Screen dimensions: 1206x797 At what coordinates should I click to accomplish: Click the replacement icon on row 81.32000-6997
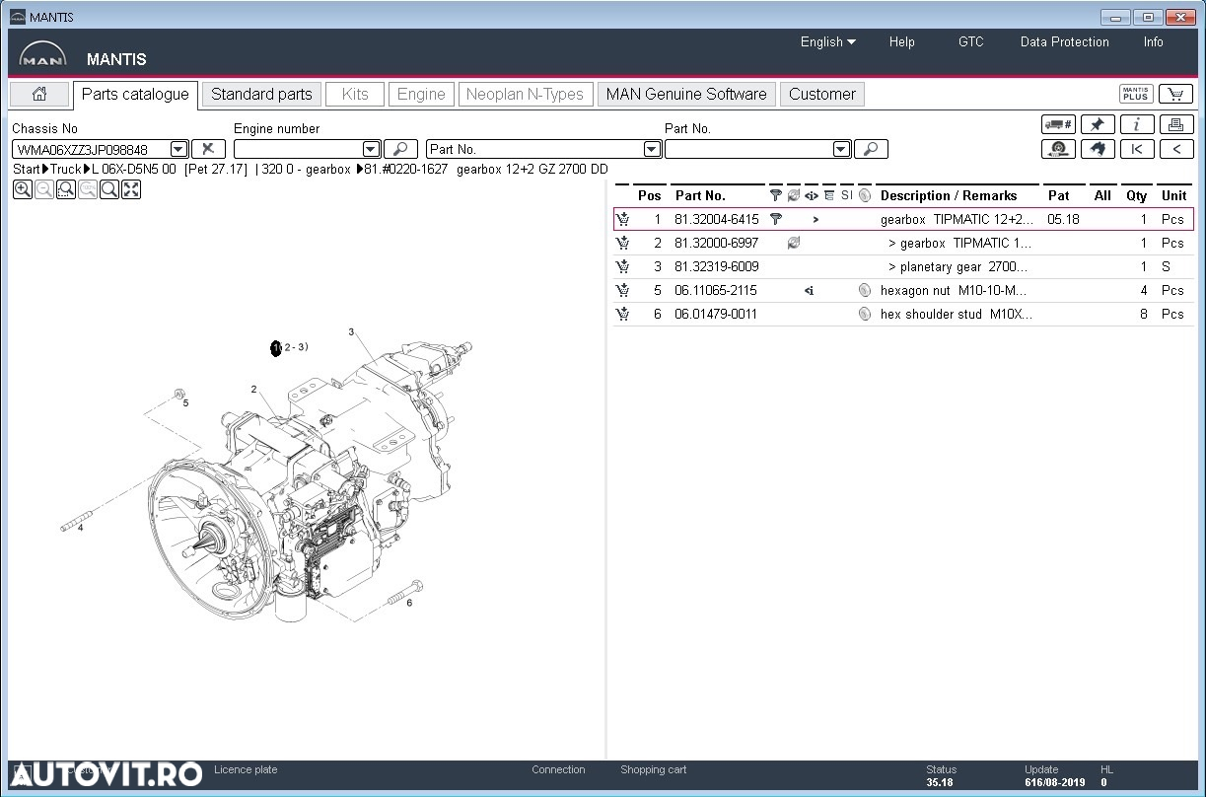point(793,243)
